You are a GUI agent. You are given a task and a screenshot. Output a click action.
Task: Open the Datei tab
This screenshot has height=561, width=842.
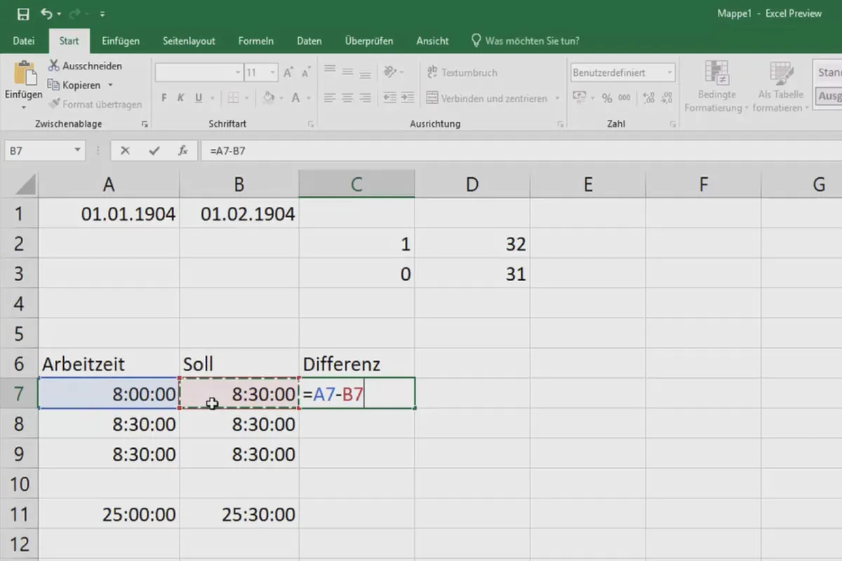(24, 41)
